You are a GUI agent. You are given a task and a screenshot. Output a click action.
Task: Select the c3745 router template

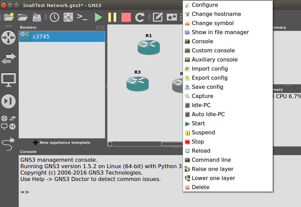pyautogui.click(x=62, y=36)
